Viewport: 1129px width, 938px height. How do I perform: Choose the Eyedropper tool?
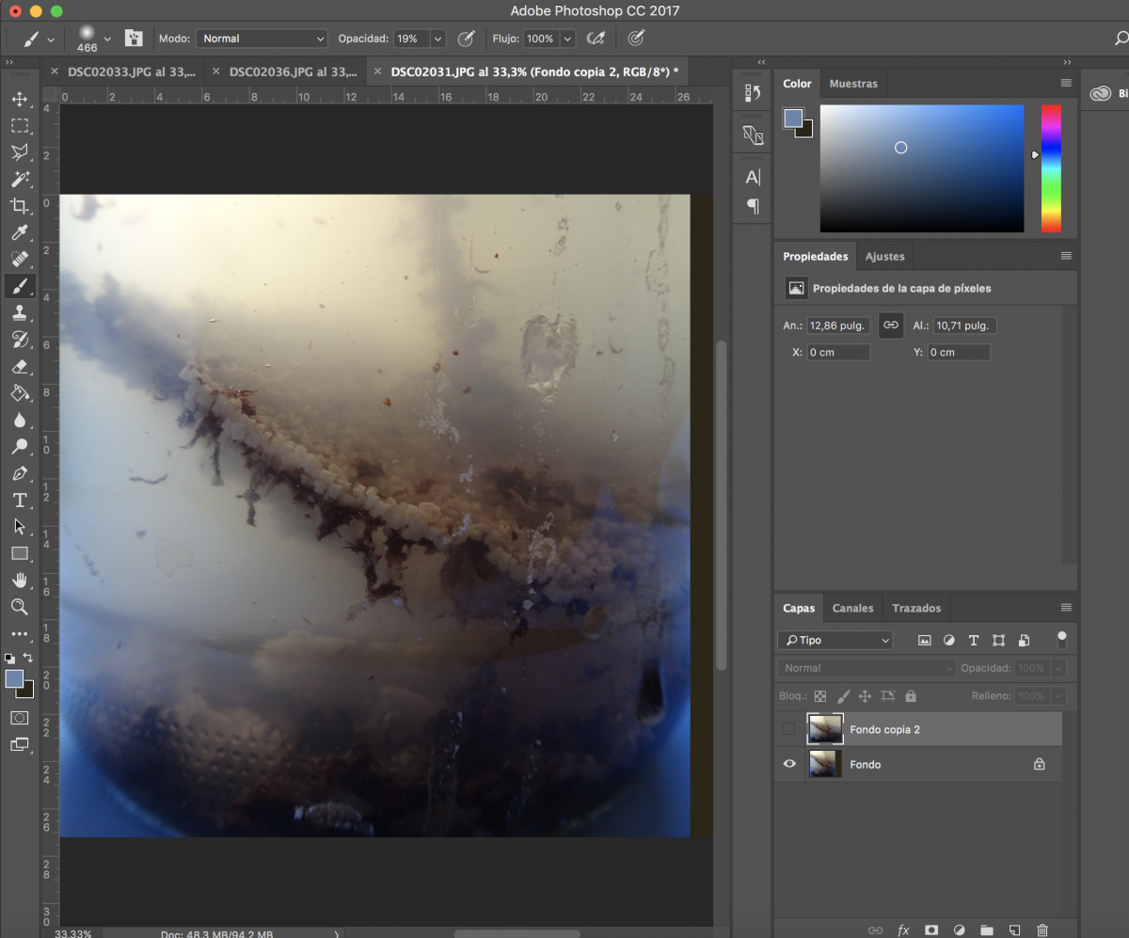tap(20, 232)
